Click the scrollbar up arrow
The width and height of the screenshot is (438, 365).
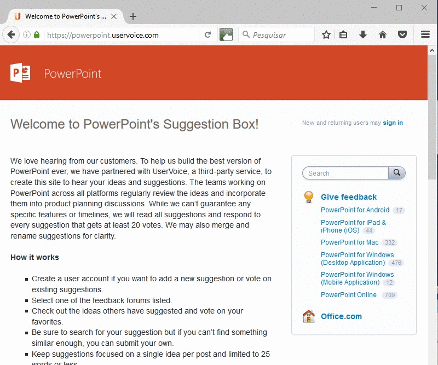pos(432,50)
